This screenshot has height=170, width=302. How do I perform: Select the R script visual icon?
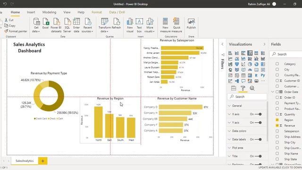(256, 76)
